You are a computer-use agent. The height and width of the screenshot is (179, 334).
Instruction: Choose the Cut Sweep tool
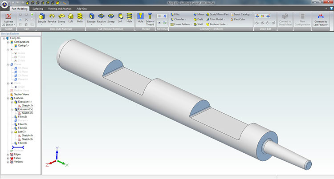point(111,19)
